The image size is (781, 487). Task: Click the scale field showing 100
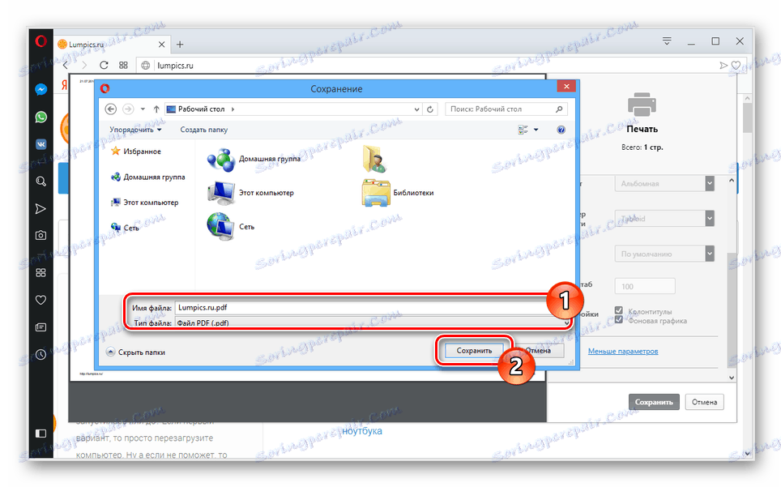tap(645, 286)
